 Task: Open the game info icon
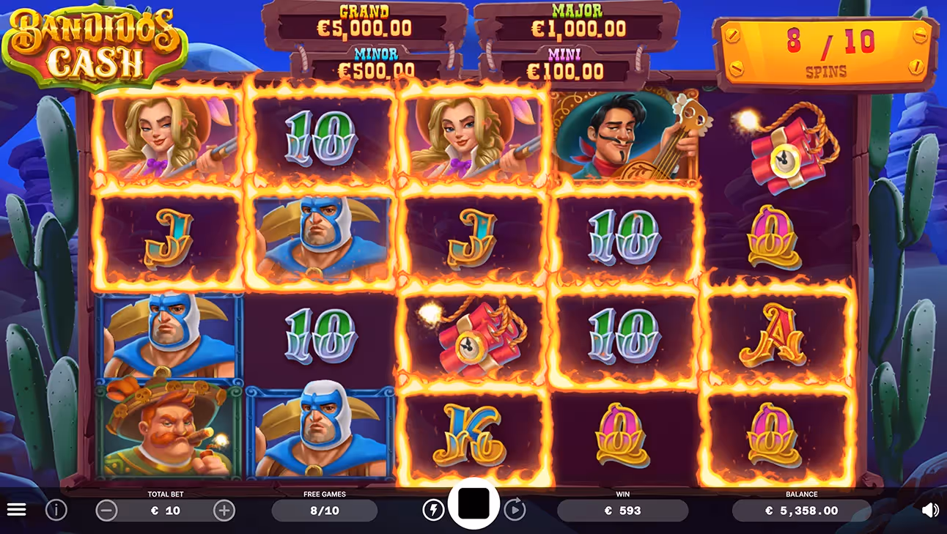(x=56, y=510)
